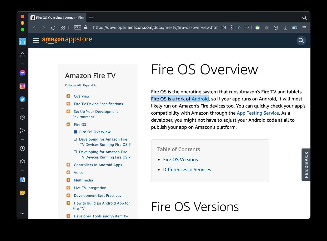Image resolution: width=327 pixels, height=241 pixels.
Task: Click the green extension icon in the toolbar
Action: [x=258, y=28]
